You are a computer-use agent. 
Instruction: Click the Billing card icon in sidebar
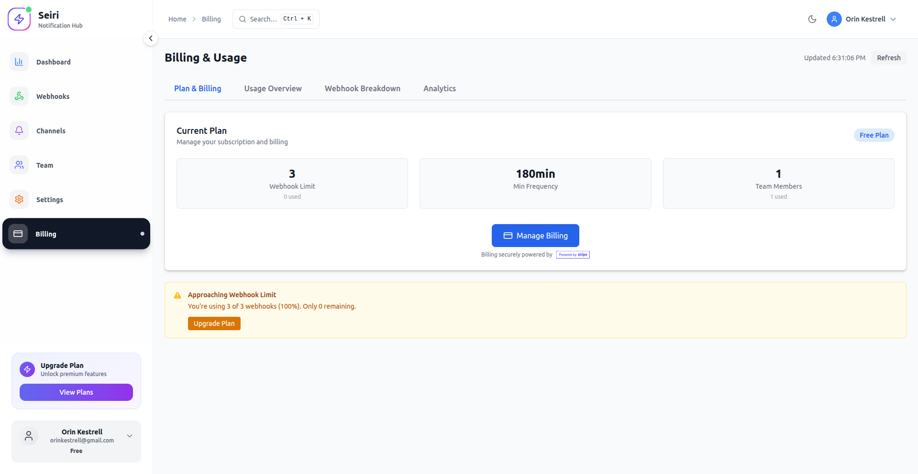[19, 234]
